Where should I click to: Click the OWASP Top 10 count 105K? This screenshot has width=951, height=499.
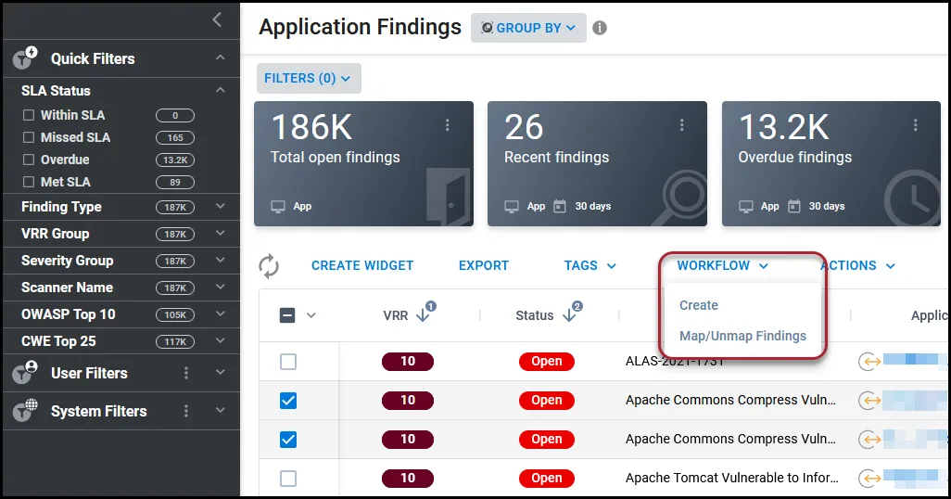coord(174,314)
